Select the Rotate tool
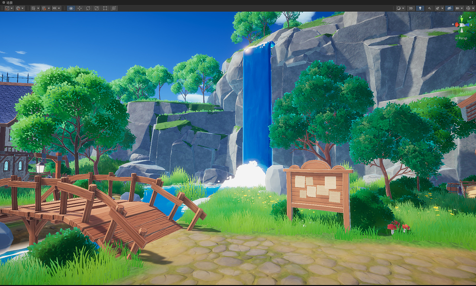 click(88, 8)
